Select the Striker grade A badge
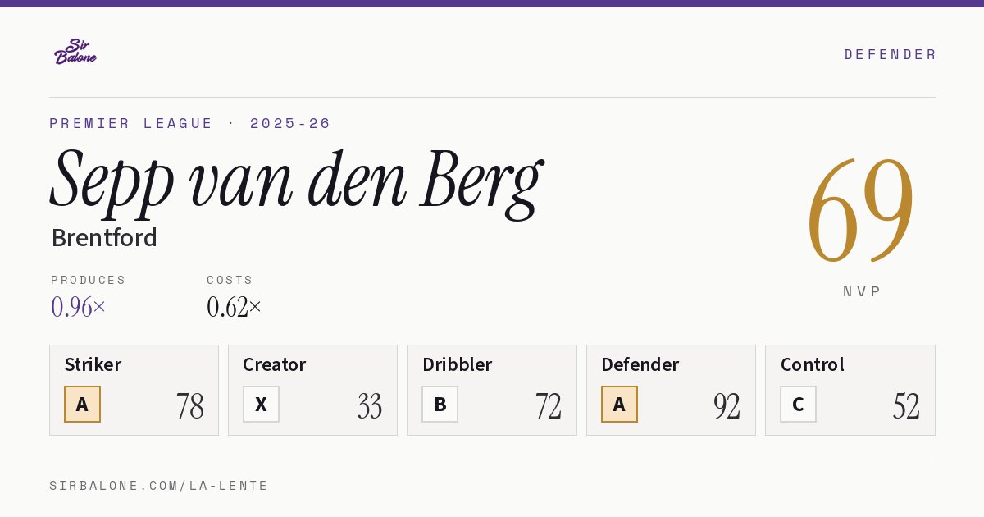Viewport: 984px width, 517px height. click(82, 404)
